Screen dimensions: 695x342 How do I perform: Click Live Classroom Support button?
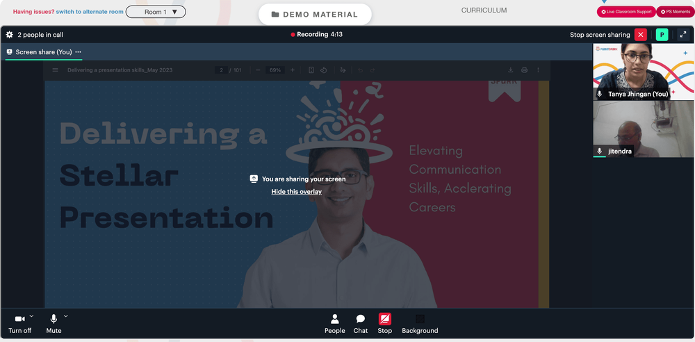coord(626,12)
